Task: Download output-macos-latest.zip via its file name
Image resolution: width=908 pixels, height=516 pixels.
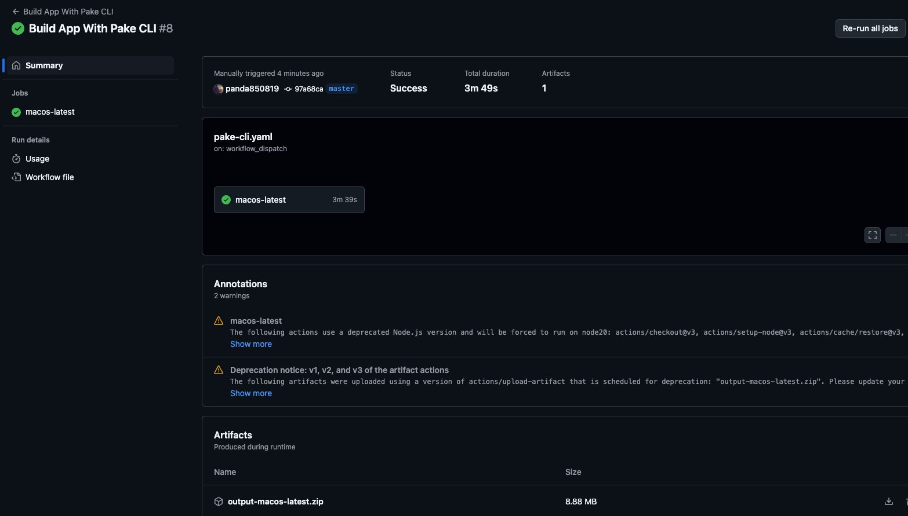Action: [275, 502]
